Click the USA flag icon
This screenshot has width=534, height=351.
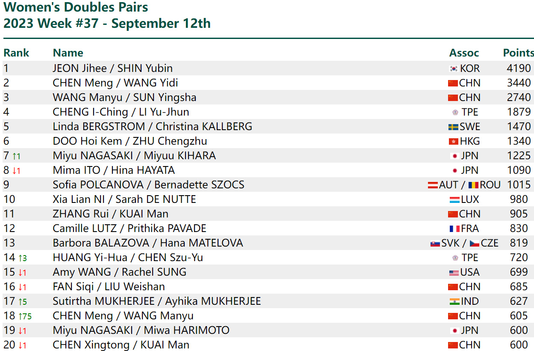point(454,272)
